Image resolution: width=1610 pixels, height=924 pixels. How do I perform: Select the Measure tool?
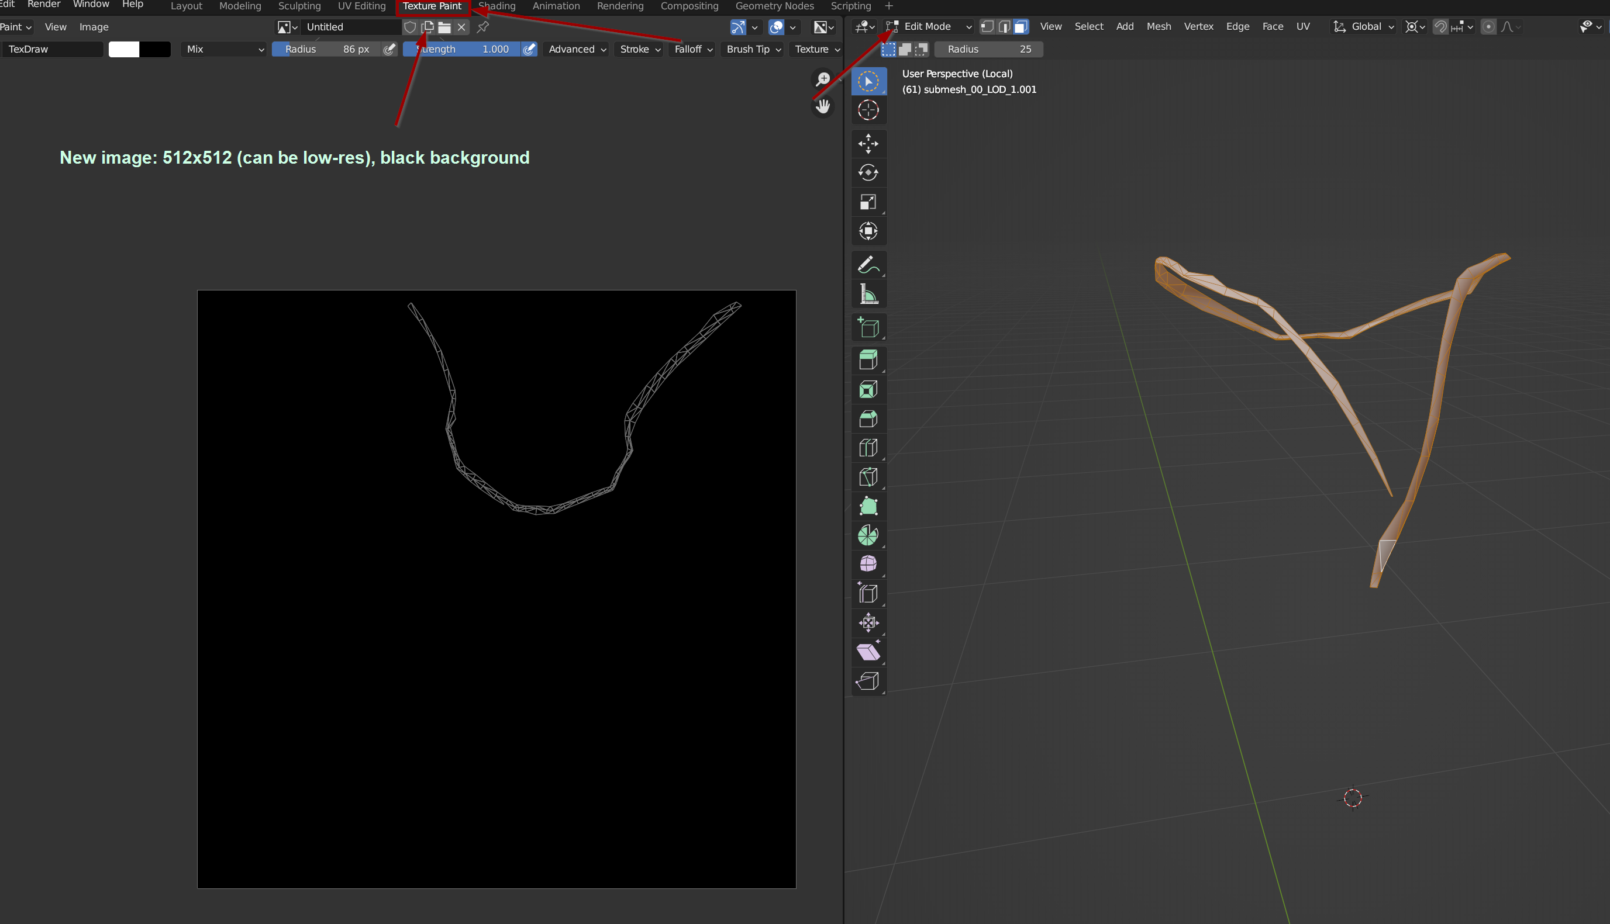868,295
